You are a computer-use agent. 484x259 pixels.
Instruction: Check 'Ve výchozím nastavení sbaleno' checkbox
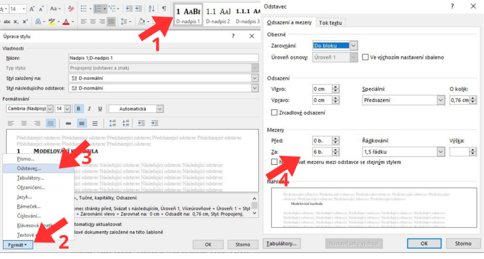pos(365,57)
